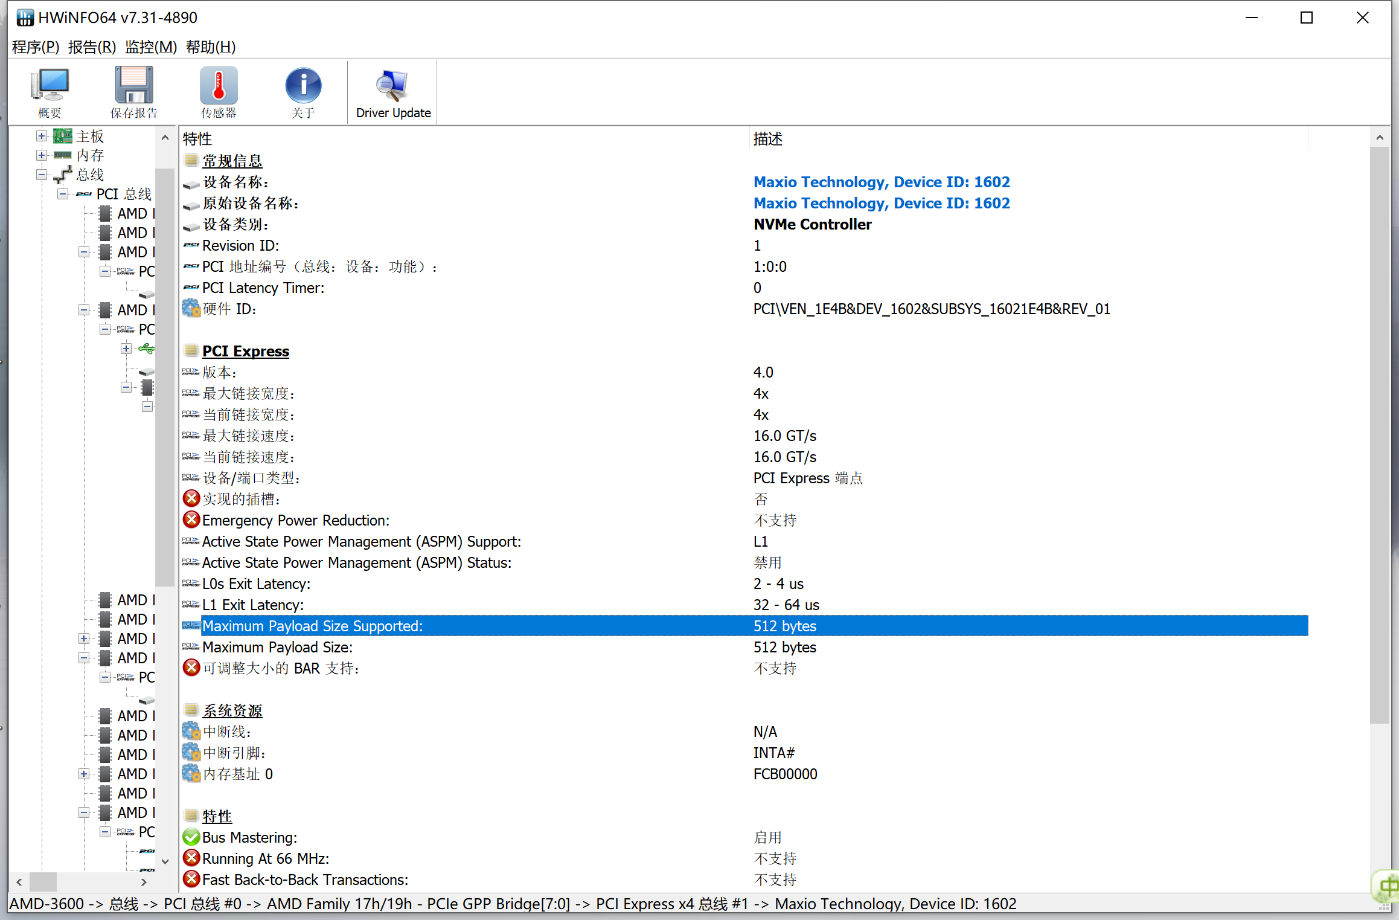The width and height of the screenshot is (1399, 920).
Task: Open the 程序(P) menu
Action: (35, 47)
